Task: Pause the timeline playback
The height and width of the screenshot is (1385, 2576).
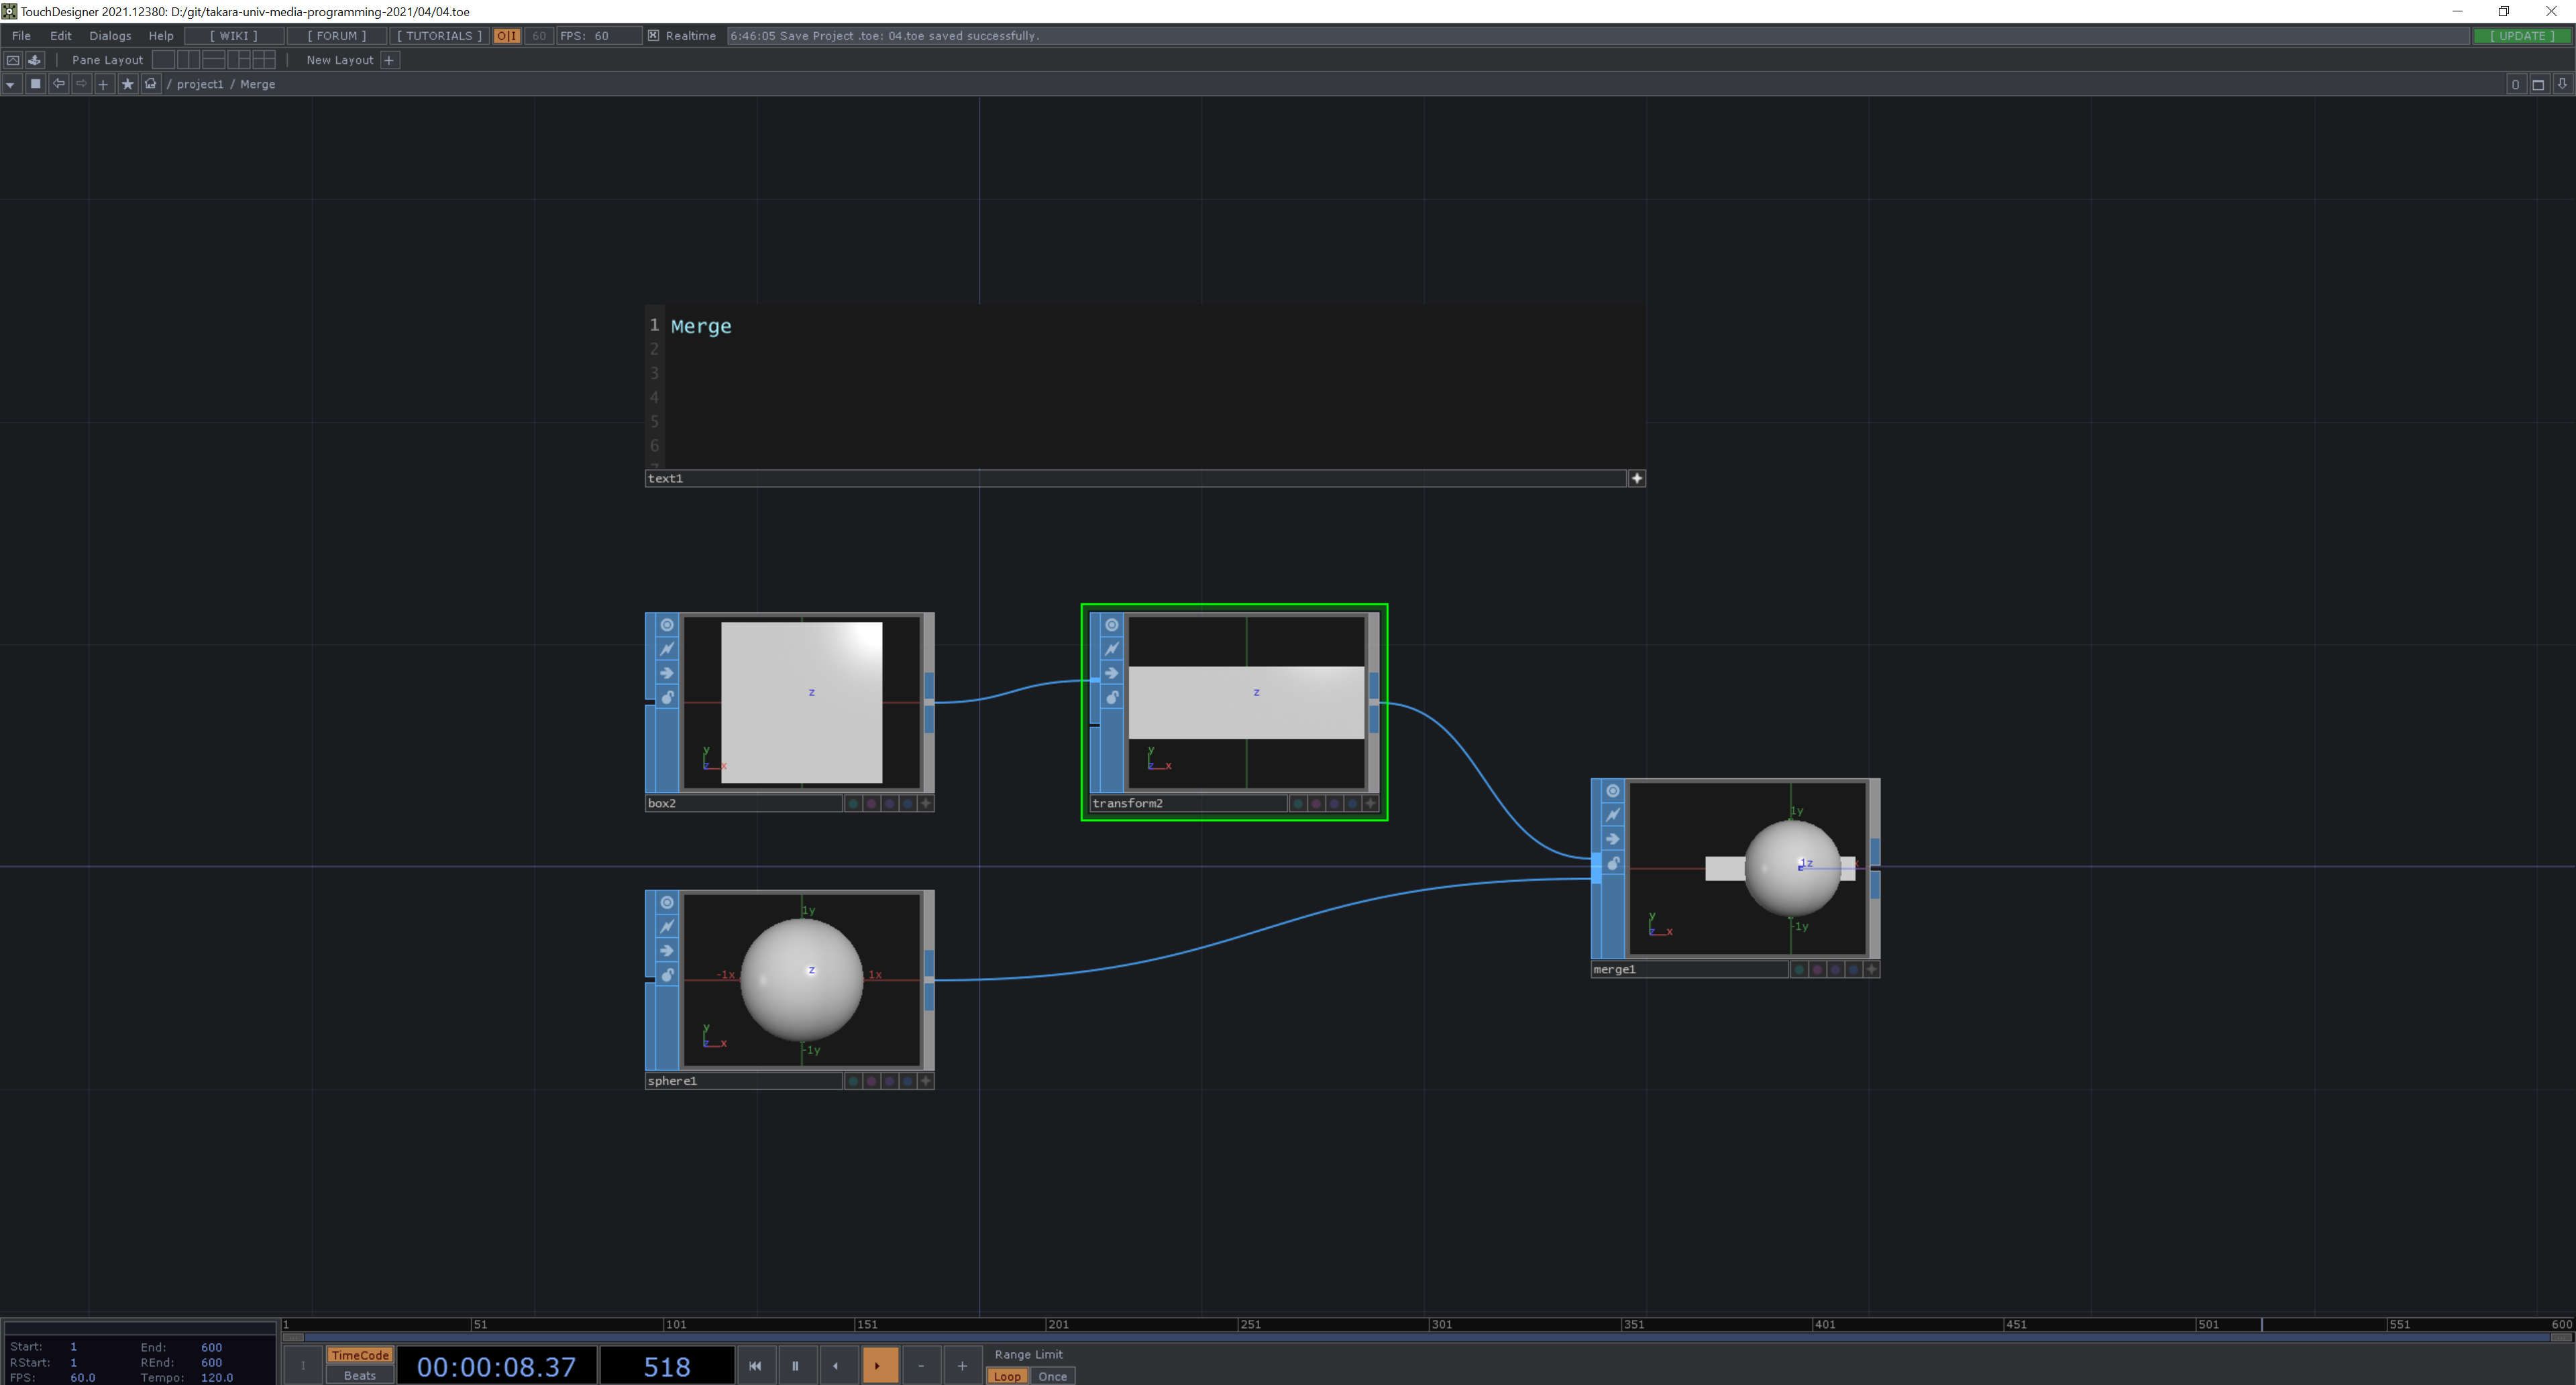Action: pos(795,1366)
